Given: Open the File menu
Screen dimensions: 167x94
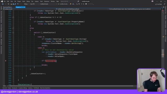Looking at the screenshot, I should coord(5,1).
